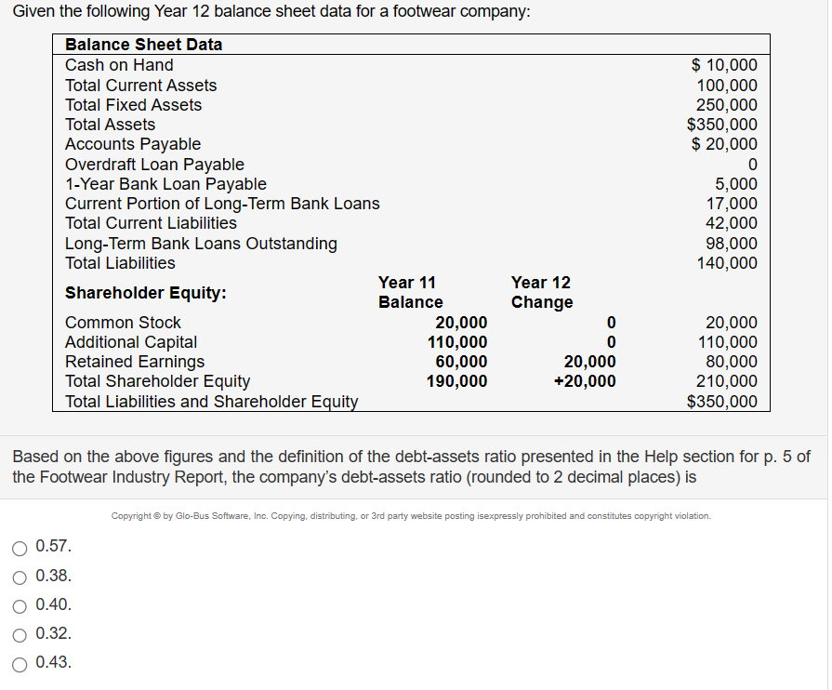
Task: Mark the 0.43 option as your answer
Action: [x=20, y=663]
